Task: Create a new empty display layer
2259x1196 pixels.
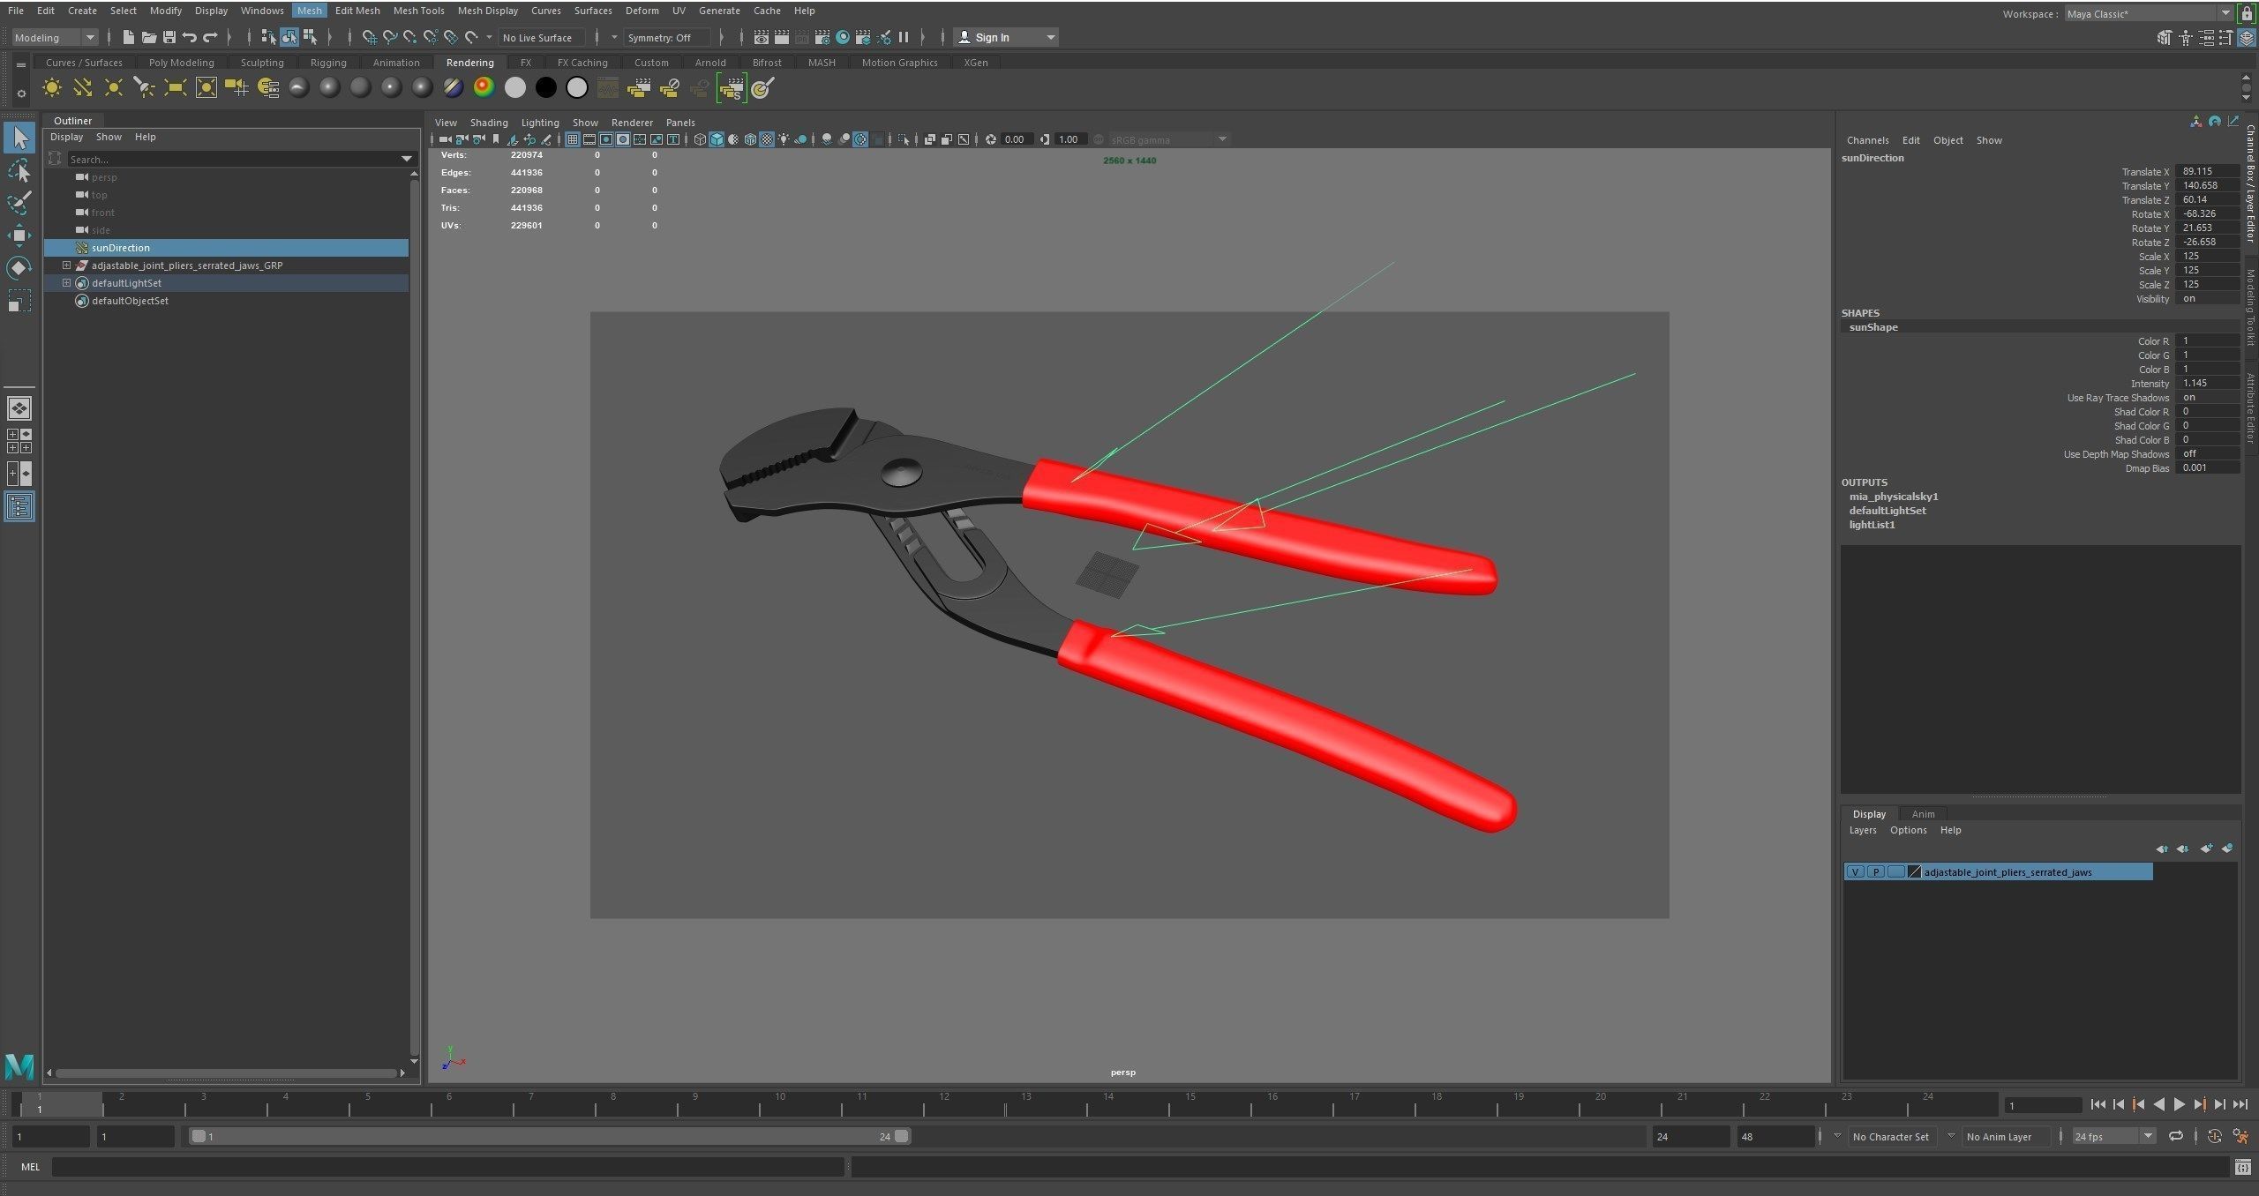Action: coord(2206,848)
